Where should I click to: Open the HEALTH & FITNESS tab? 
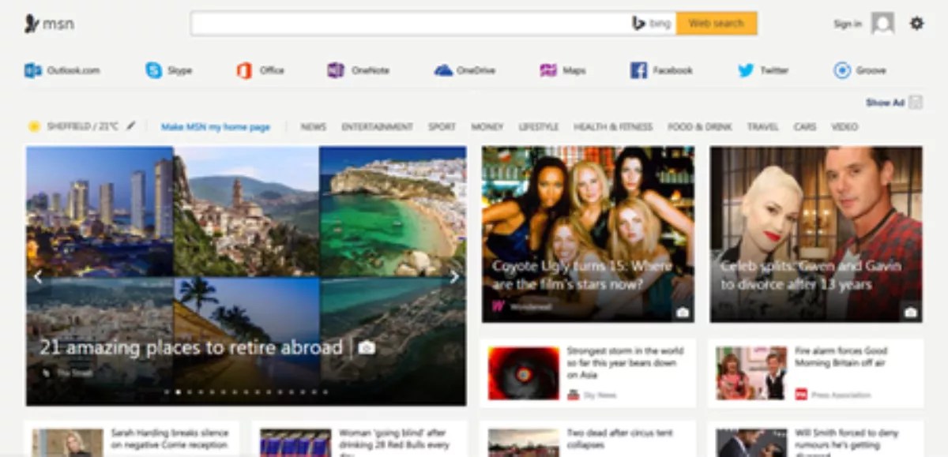pos(613,126)
